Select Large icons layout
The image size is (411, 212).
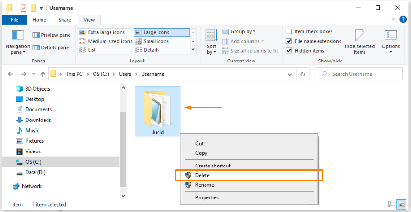tap(161, 32)
